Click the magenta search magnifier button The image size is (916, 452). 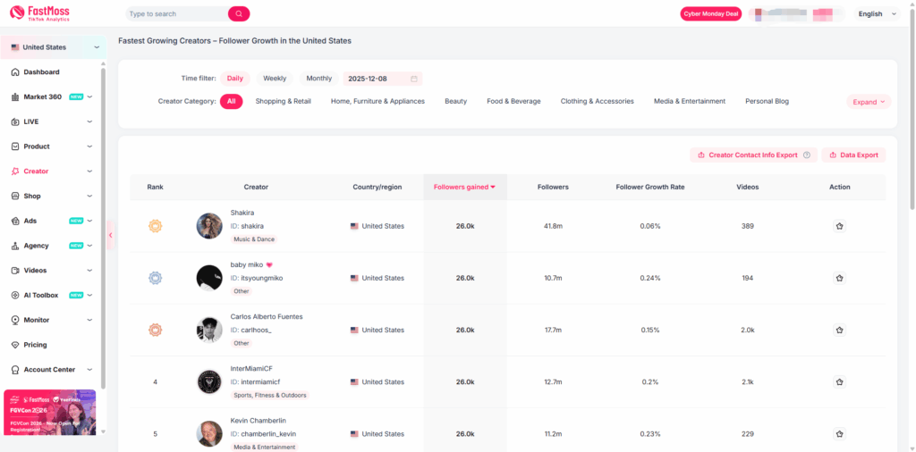point(239,14)
